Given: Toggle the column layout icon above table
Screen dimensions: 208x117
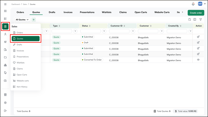Looking at the screenshot, I should point(195,19).
